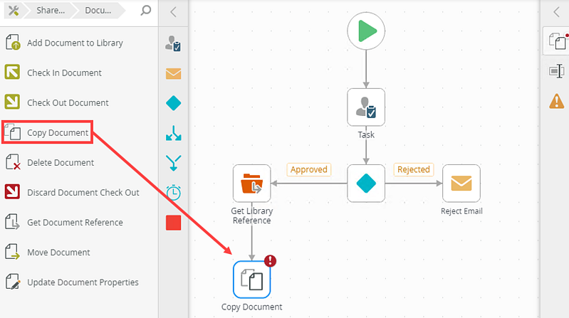This screenshot has height=318, width=569.
Task: Click the Task step caption on canvas
Action: click(x=366, y=135)
